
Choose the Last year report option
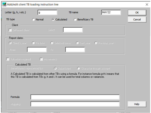tap(83, 43)
